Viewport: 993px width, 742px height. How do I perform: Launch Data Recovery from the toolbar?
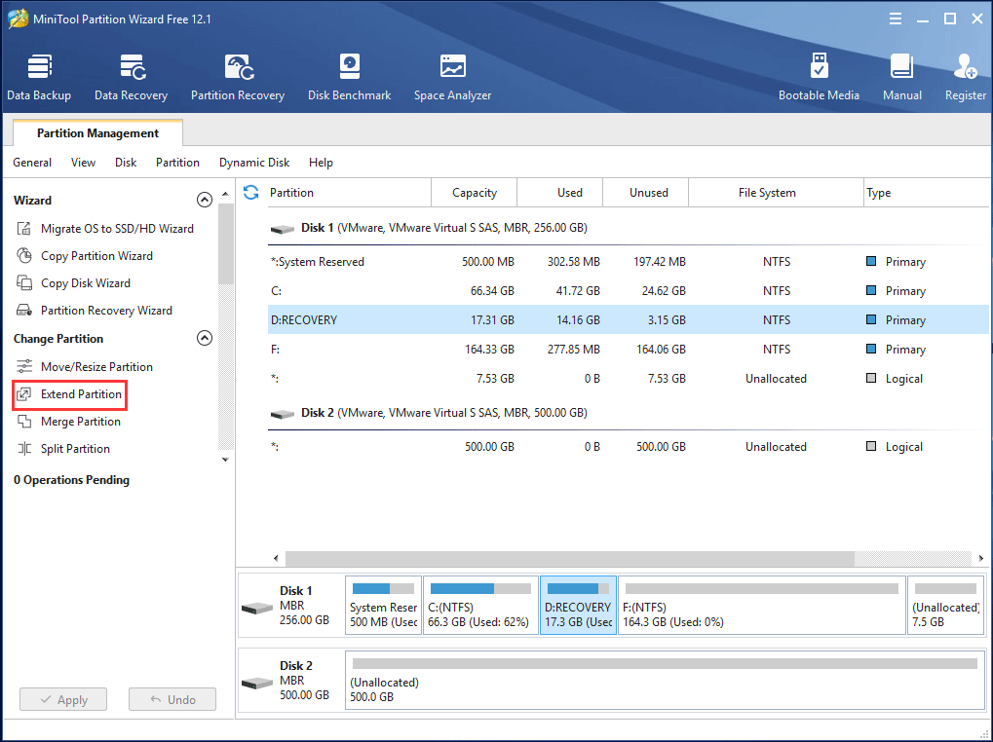(x=132, y=77)
